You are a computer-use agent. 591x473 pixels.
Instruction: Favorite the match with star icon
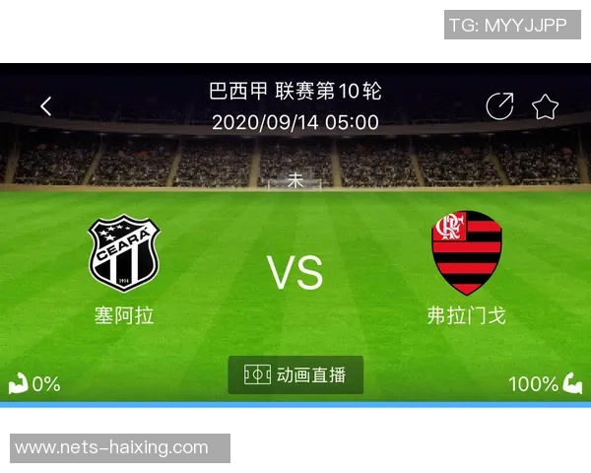[x=545, y=106]
